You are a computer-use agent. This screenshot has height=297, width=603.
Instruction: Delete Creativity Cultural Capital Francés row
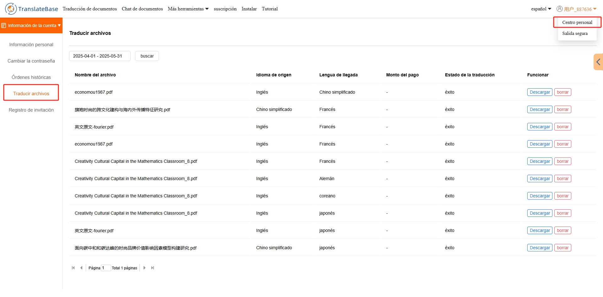[563, 161]
